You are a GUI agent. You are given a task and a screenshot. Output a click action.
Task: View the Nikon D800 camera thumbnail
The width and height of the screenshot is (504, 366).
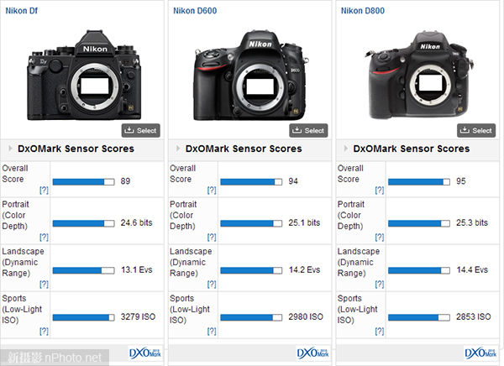click(419, 76)
